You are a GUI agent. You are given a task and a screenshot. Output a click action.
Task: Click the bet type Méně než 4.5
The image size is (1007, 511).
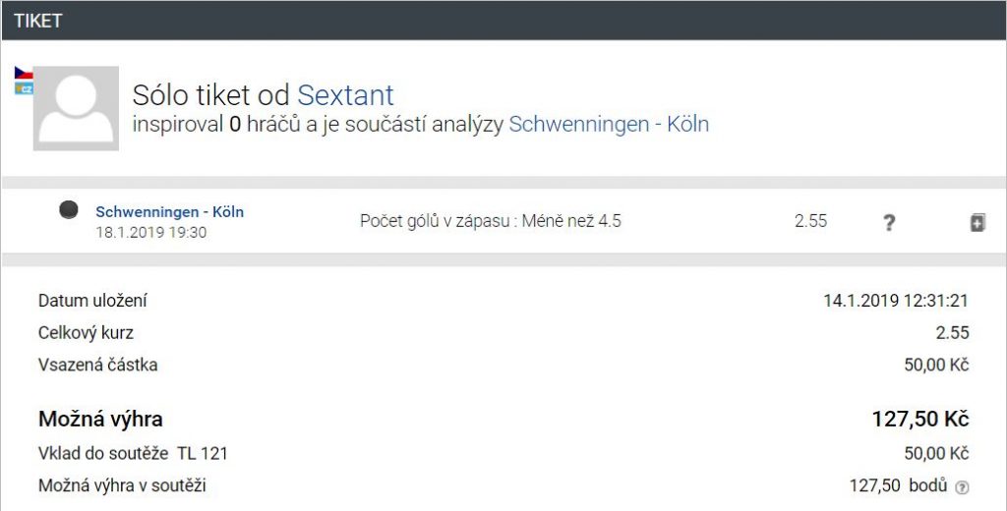[x=491, y=221]
